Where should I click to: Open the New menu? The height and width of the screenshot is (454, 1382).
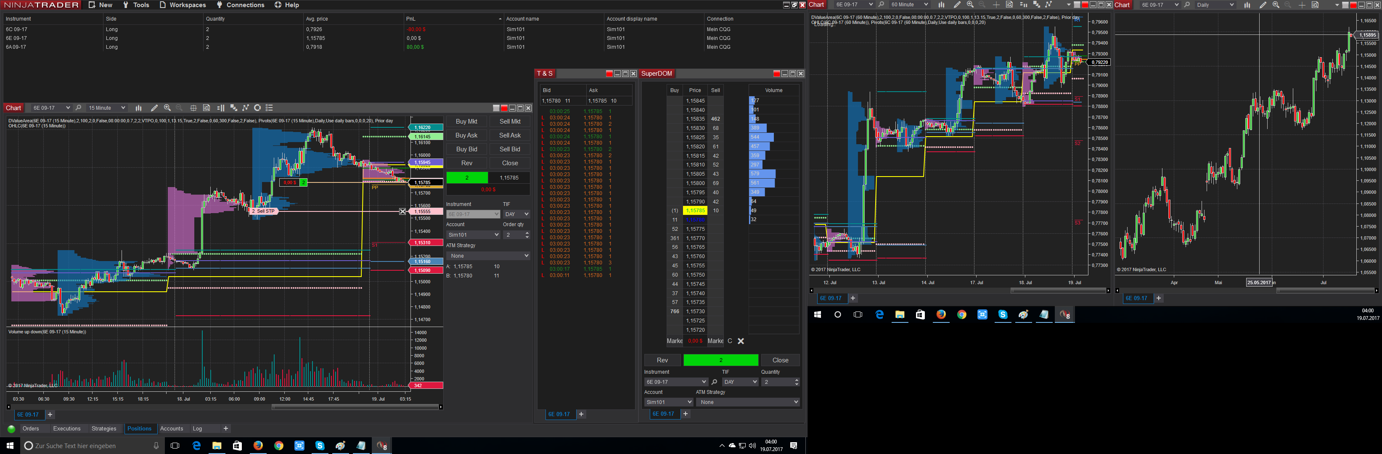click(101, 5)
